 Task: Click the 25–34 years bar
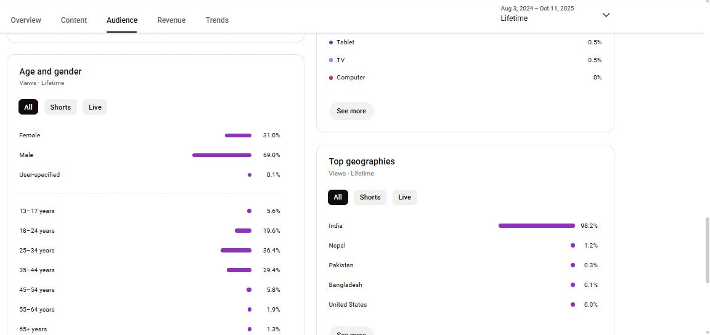236,251
